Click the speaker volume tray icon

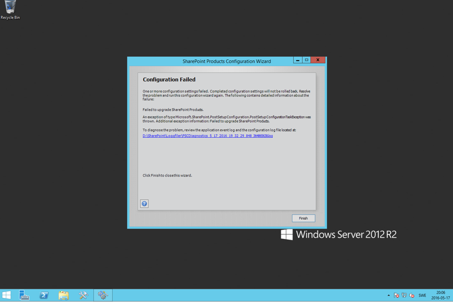pyautogui.click(x=412, y=296)
